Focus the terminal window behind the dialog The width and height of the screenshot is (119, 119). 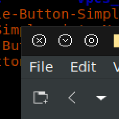pyautogui.click(x=10, y=89)
